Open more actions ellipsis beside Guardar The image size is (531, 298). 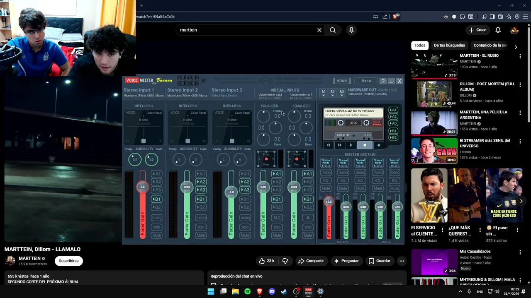[x=402, y=261]
